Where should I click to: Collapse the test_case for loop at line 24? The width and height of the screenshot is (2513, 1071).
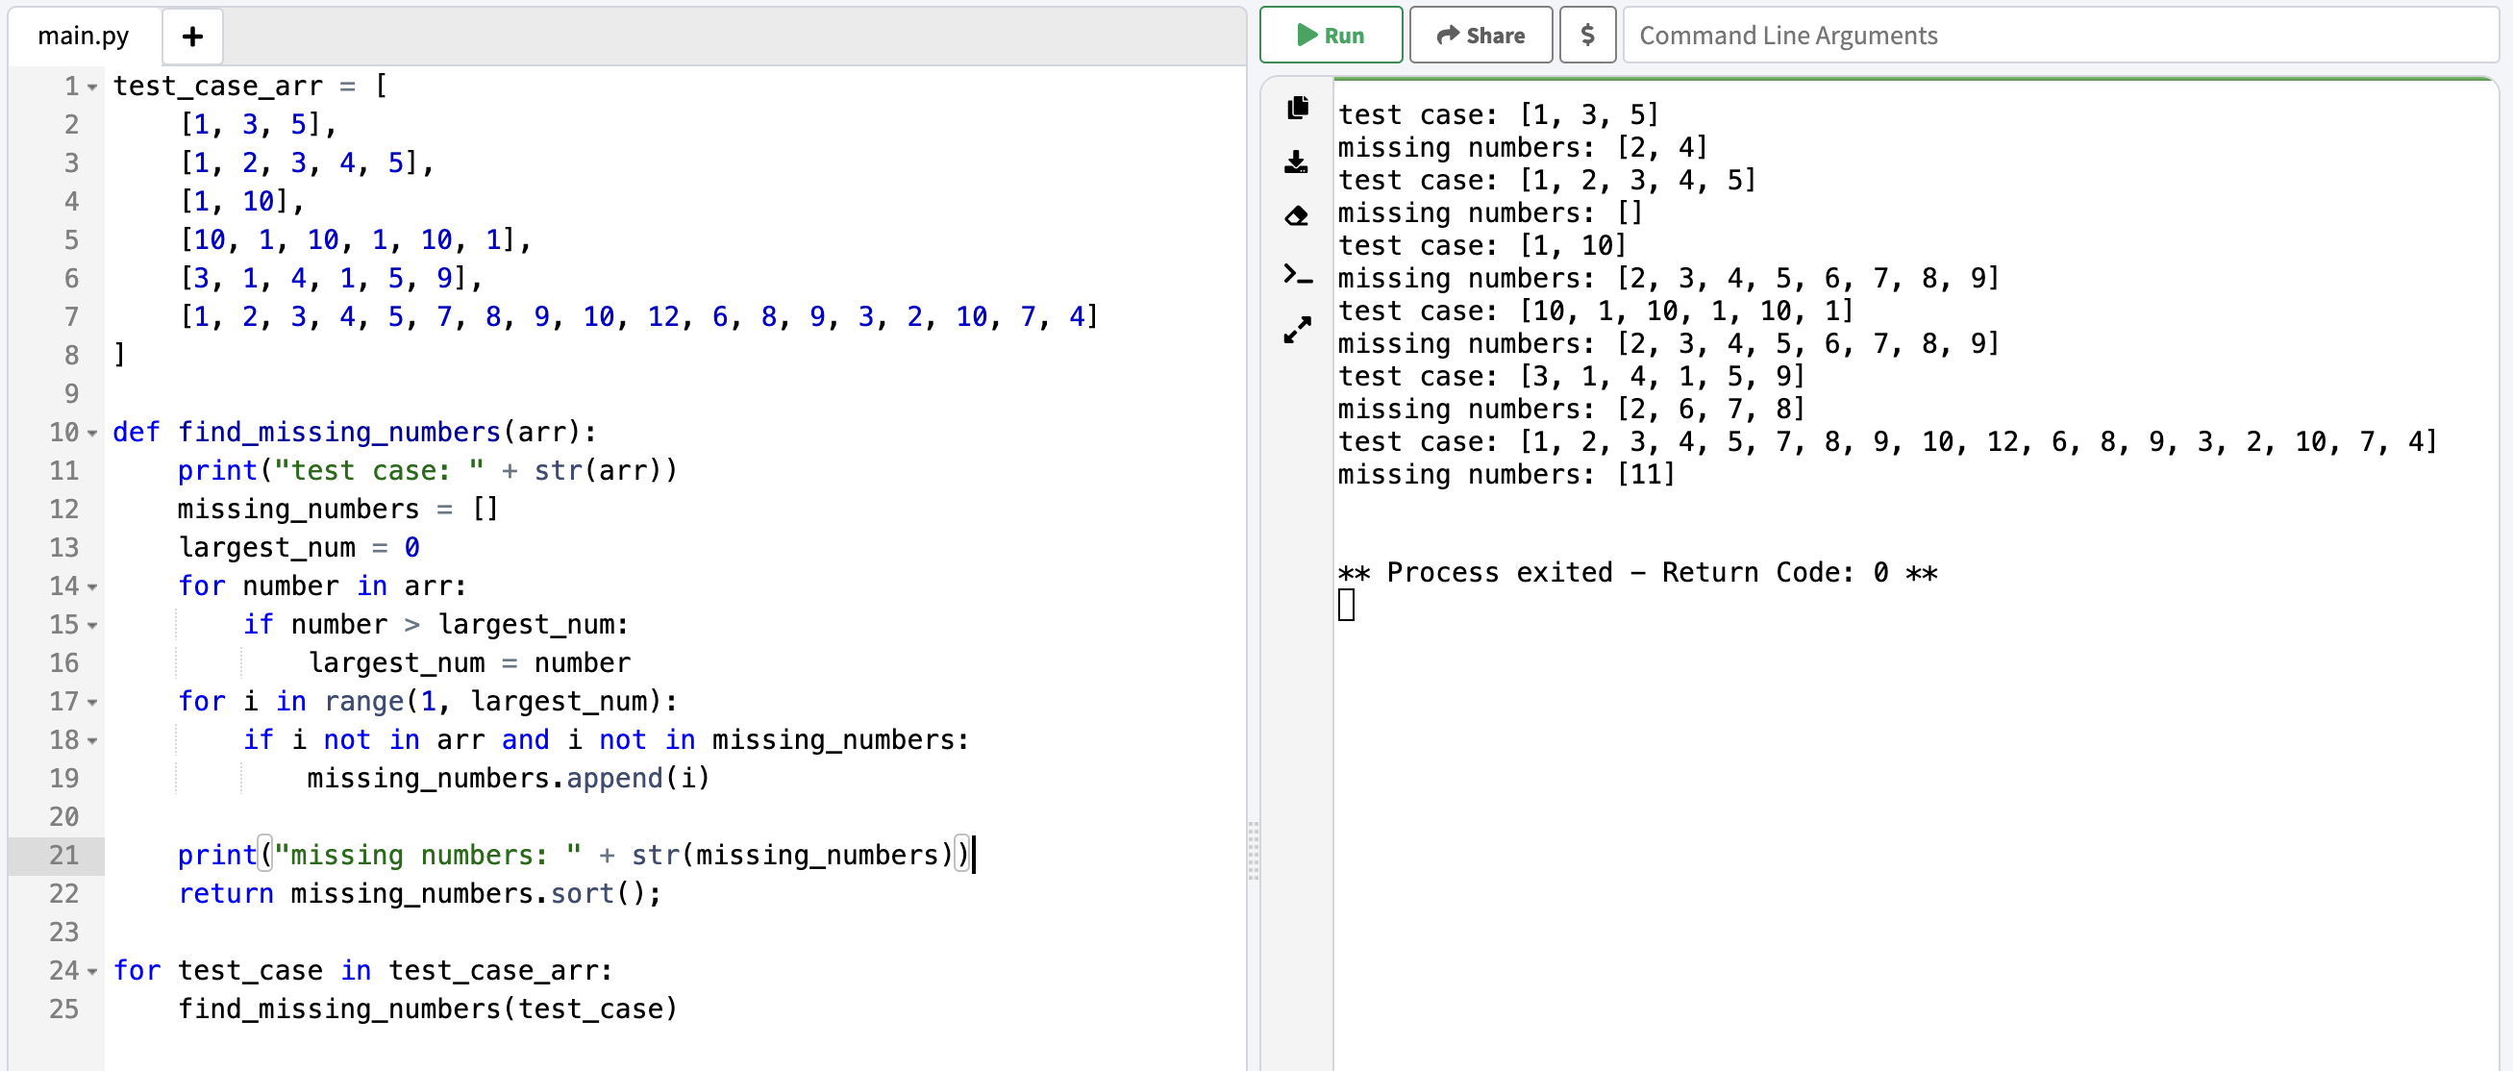[91, 972]
